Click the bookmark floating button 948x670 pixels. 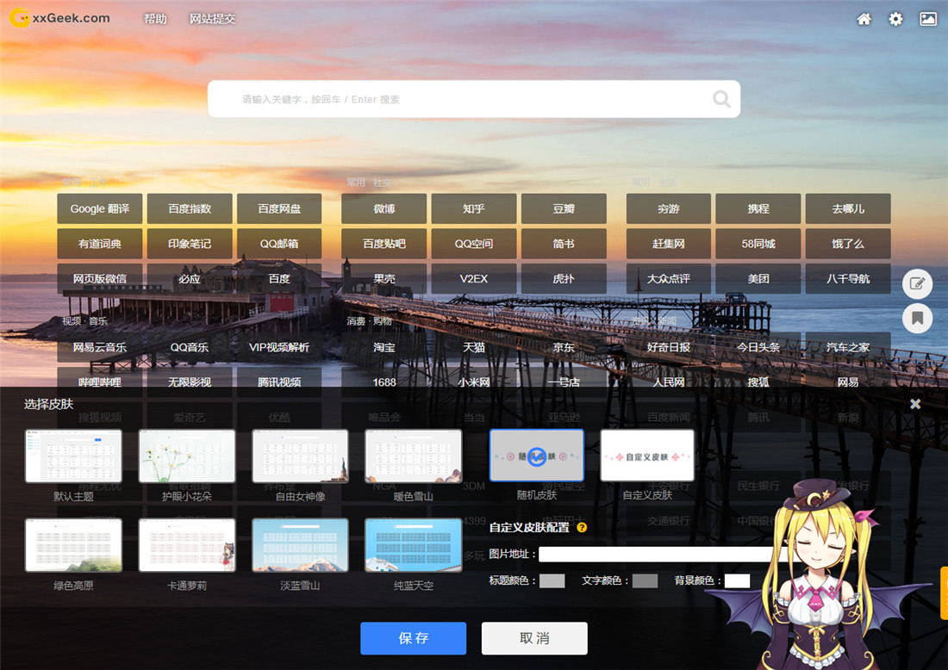(x=917, y=319)
